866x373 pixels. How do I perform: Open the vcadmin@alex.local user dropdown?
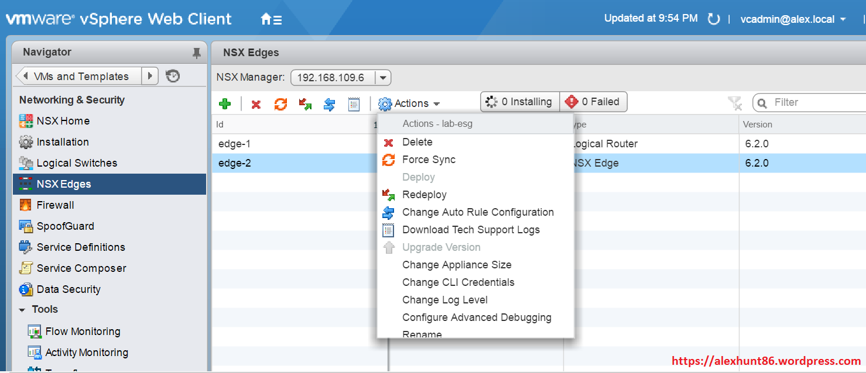click(793, 19)
